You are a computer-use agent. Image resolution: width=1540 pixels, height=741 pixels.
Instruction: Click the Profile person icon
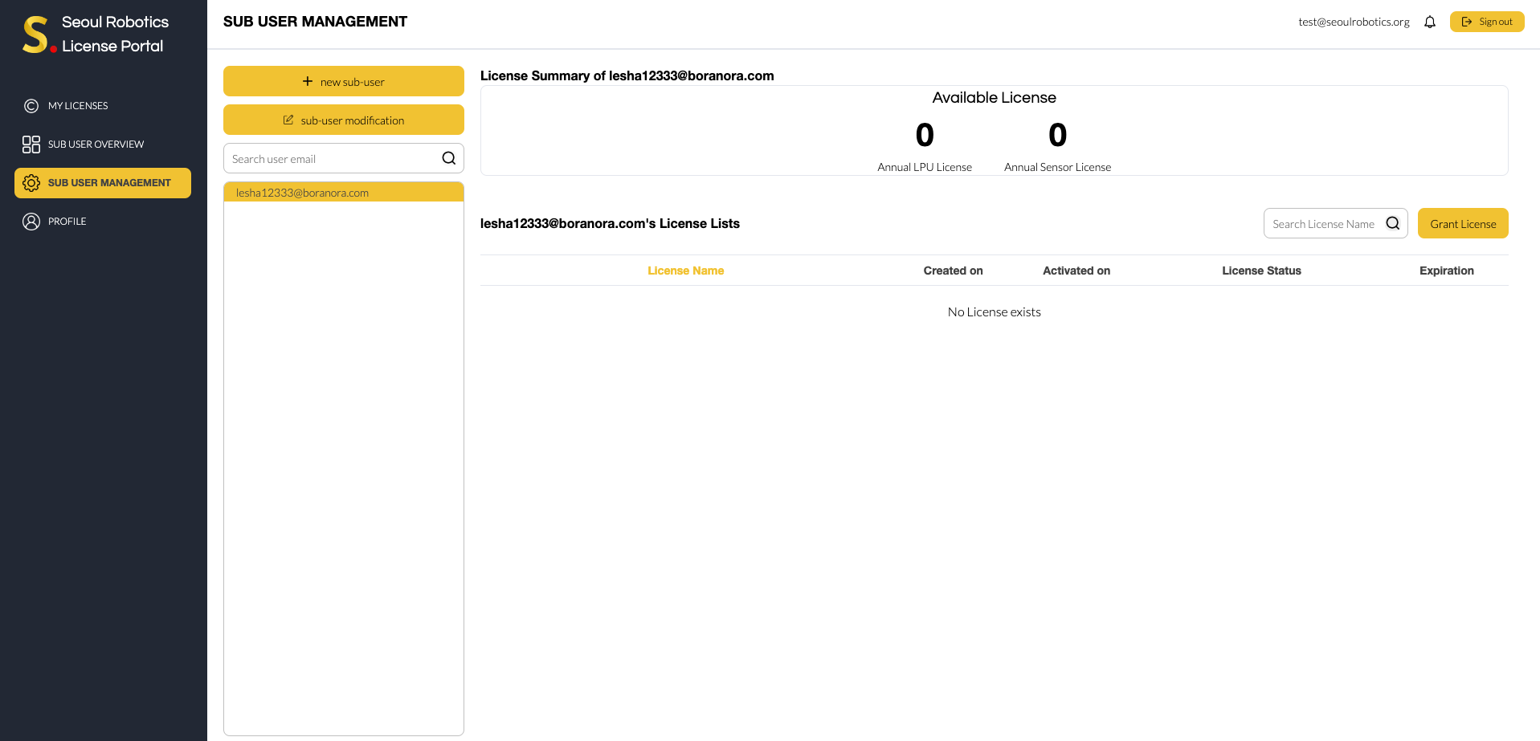31,222
